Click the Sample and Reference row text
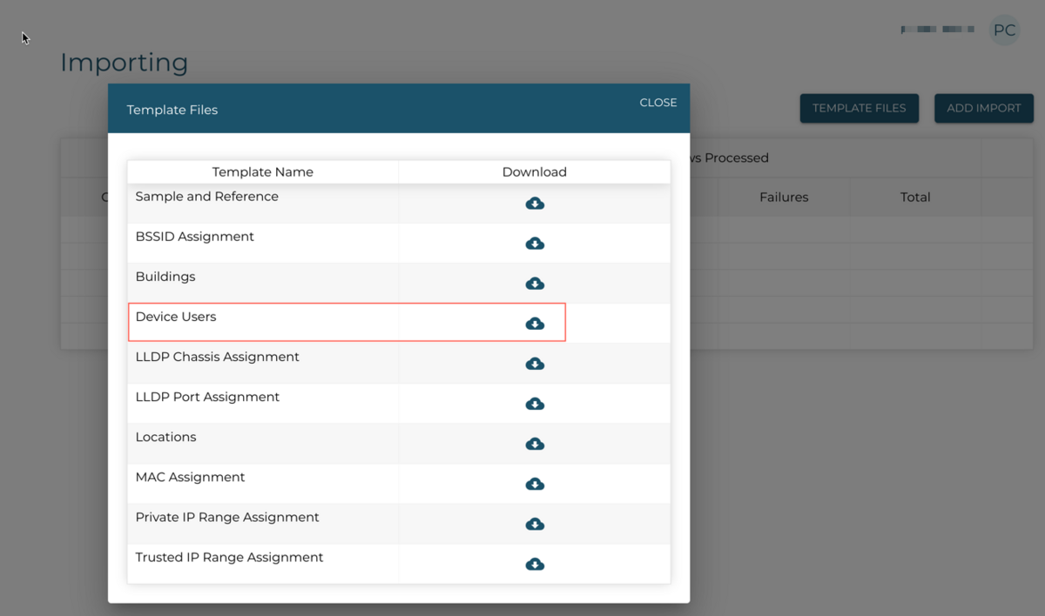 click(x=207, y=197)
